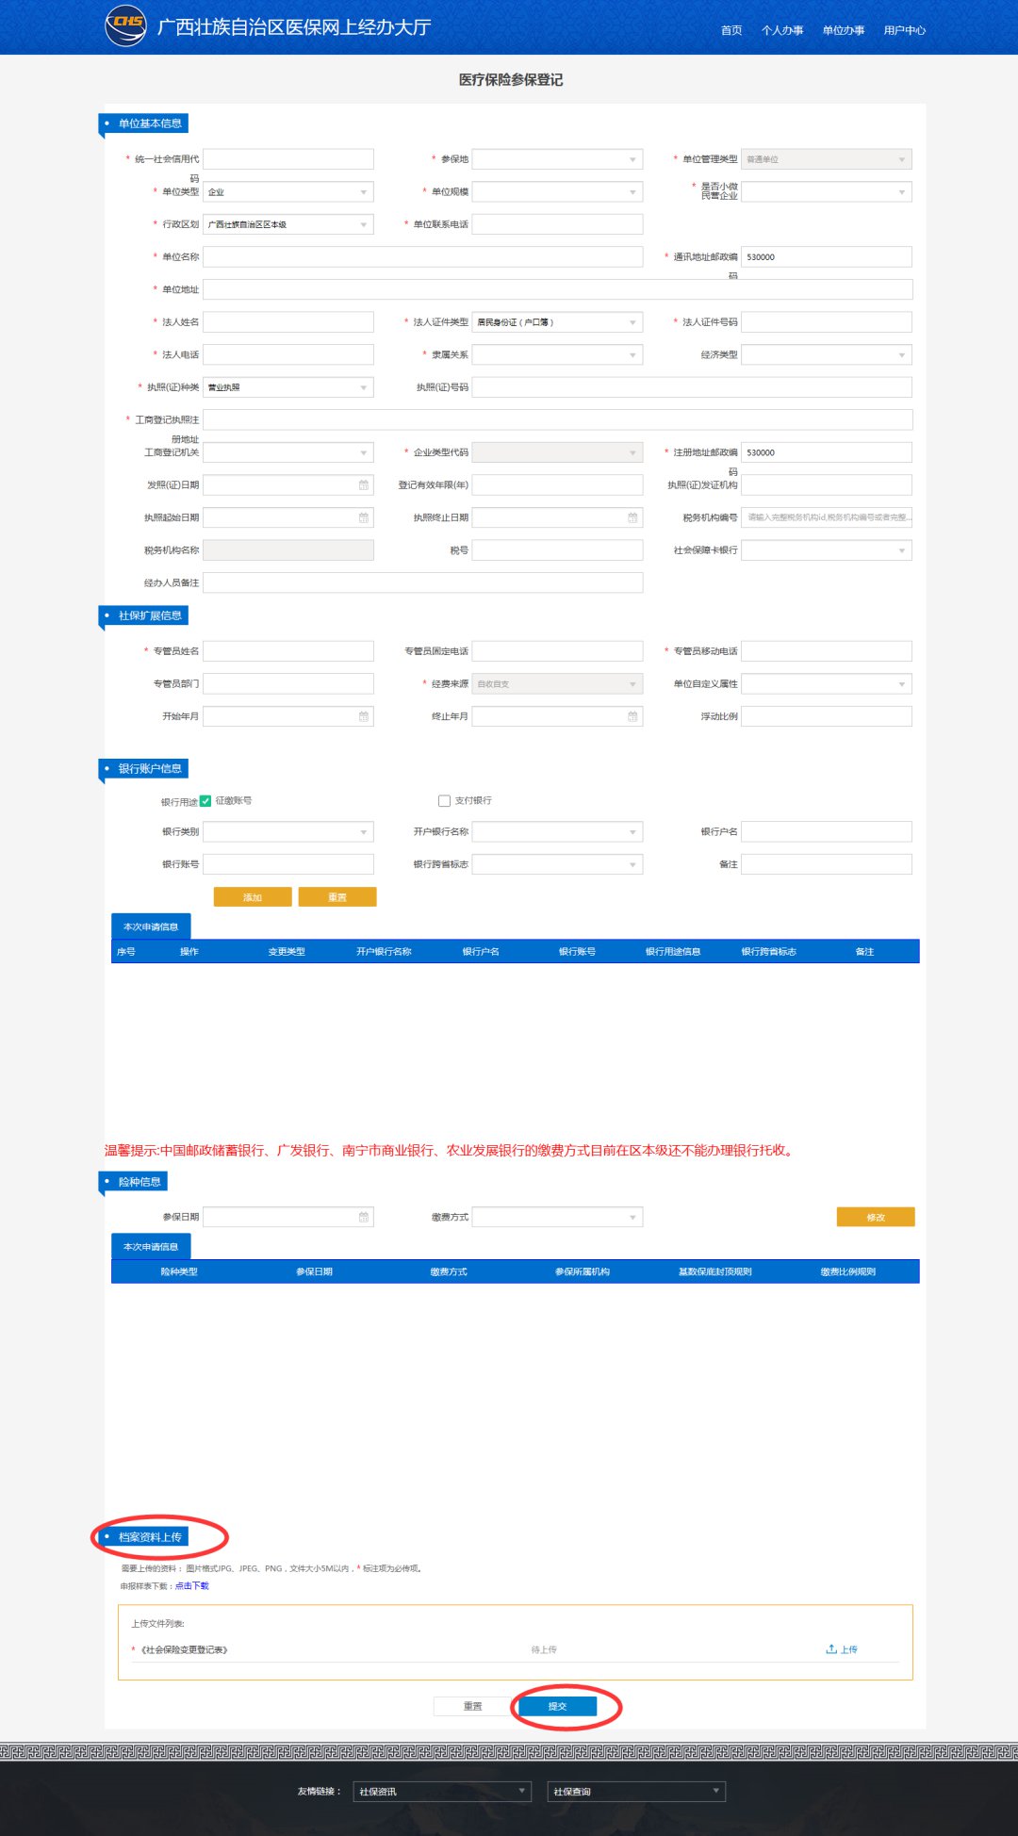Open the 开户银行名称 dropdown
The width and height of the screenshot is (1018, 1836).
[557, 832]
